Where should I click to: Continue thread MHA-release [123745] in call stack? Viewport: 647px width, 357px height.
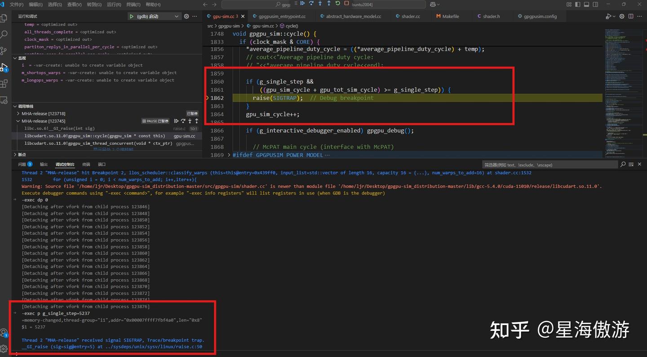tap(176, 121)
